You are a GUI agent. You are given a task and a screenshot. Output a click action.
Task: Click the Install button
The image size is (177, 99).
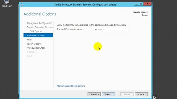pyautogui.click(x=127, y=95)
